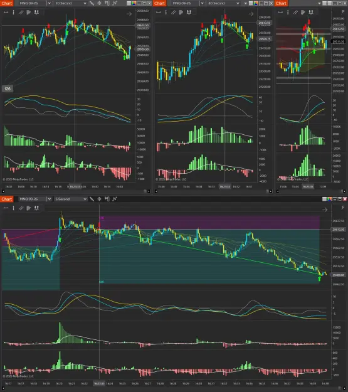Select drawing tools pencil in 20 Second chart
The width and height of the screenshot is (348, 392).
[92, 3]
